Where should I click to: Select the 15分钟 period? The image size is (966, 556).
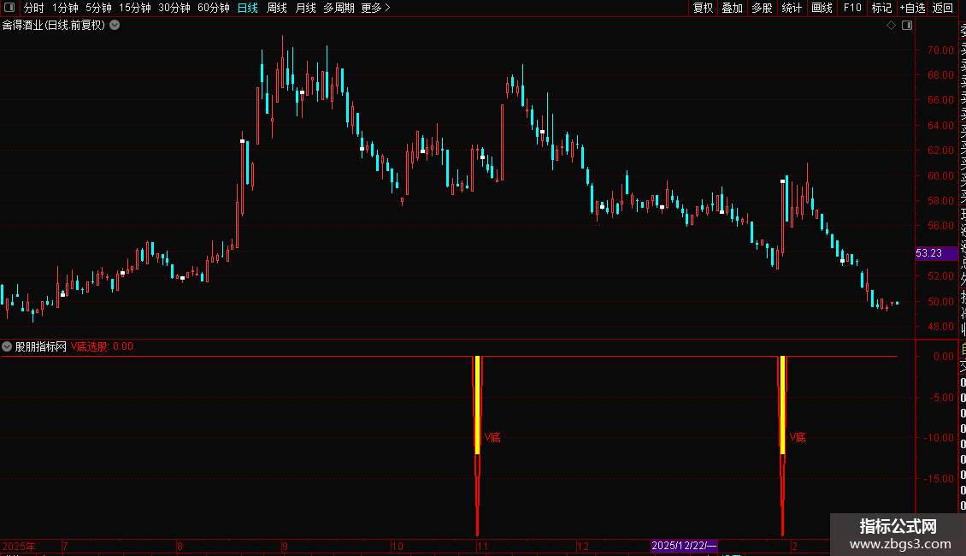click(134, 8)
